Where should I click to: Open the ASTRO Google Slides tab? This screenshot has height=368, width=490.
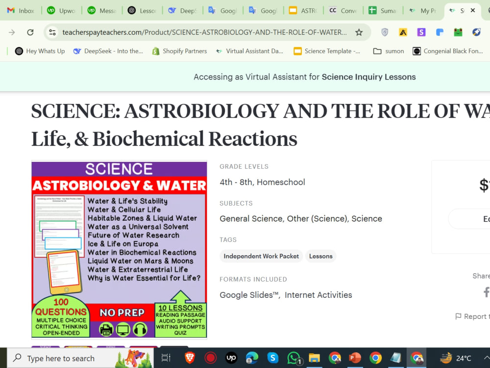[x=303, y=11]
